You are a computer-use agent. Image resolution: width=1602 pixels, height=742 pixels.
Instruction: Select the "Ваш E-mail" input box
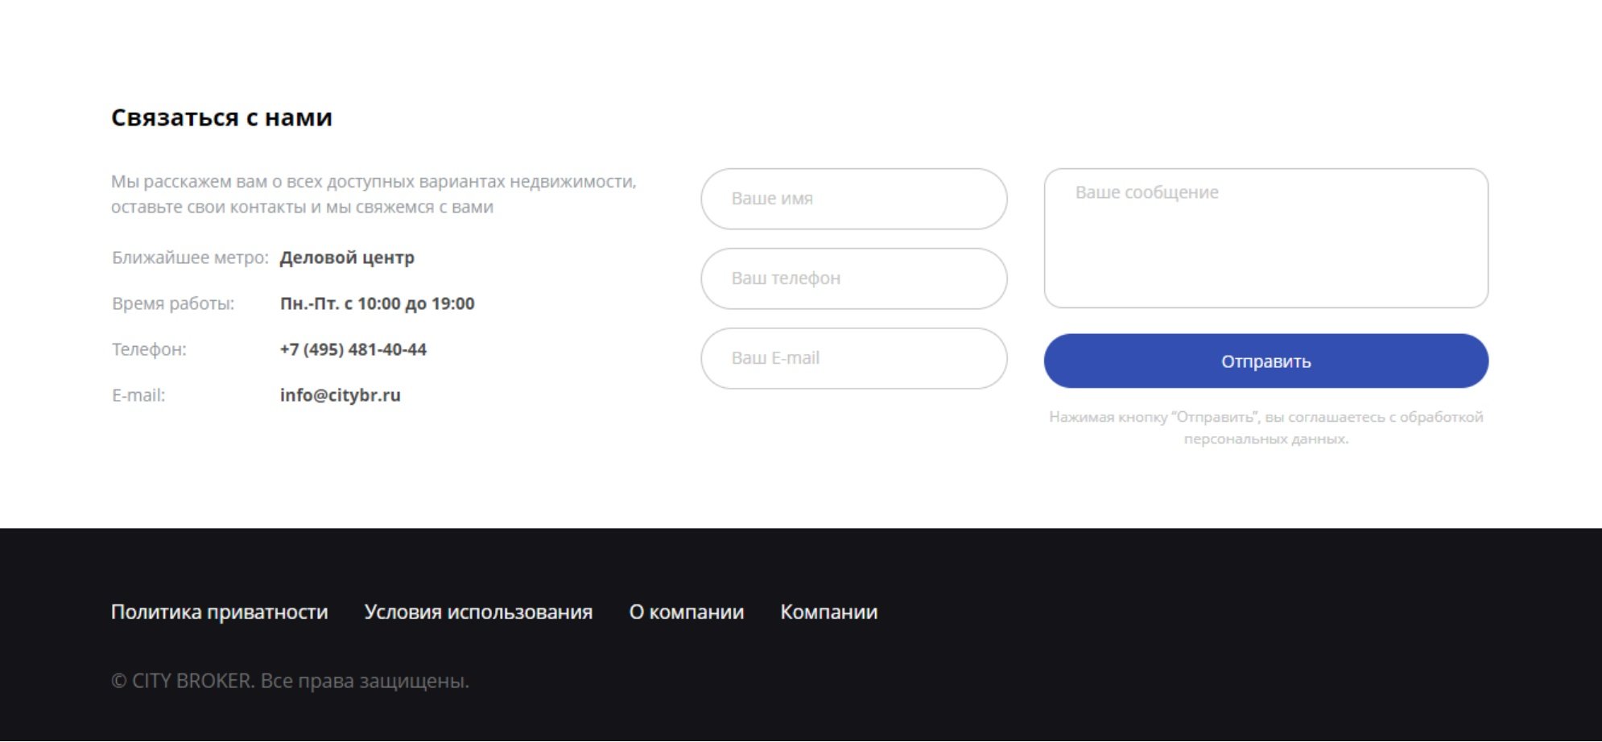[853, 358]
